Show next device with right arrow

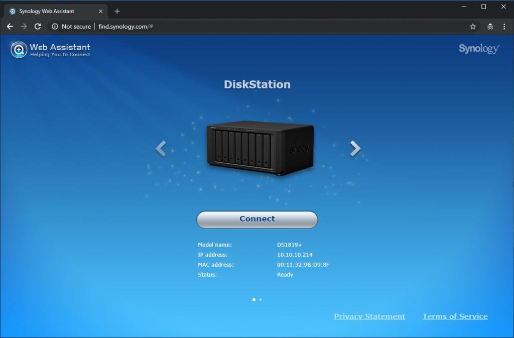[x=355, y=149]
